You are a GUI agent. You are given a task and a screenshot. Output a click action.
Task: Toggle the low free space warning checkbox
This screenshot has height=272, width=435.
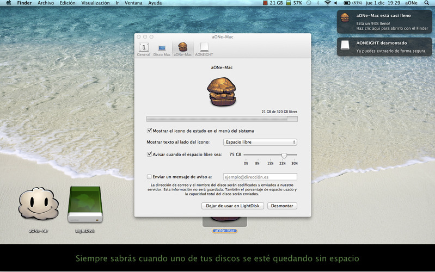click(149, 154)
